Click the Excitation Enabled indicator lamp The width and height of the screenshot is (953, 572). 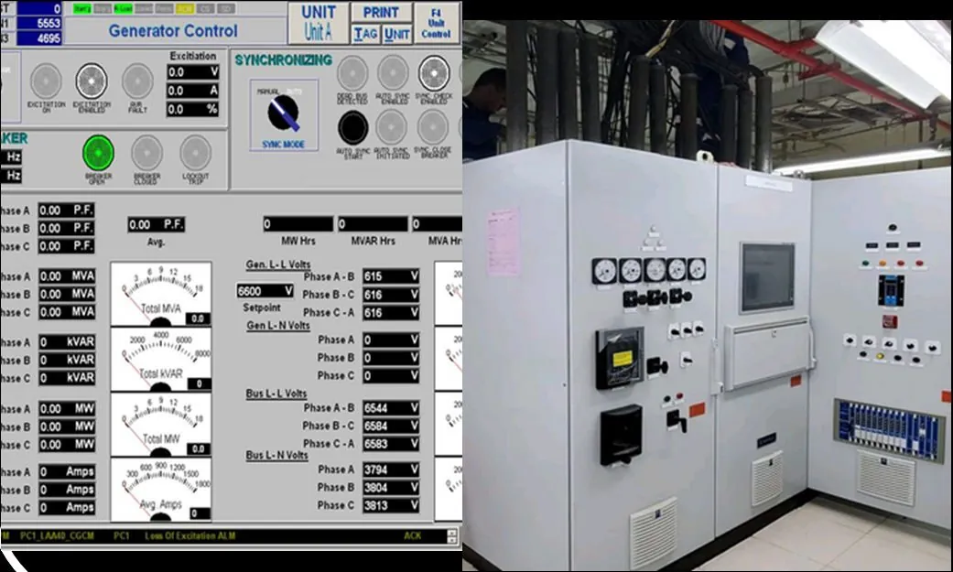click(x=92, y=81)
